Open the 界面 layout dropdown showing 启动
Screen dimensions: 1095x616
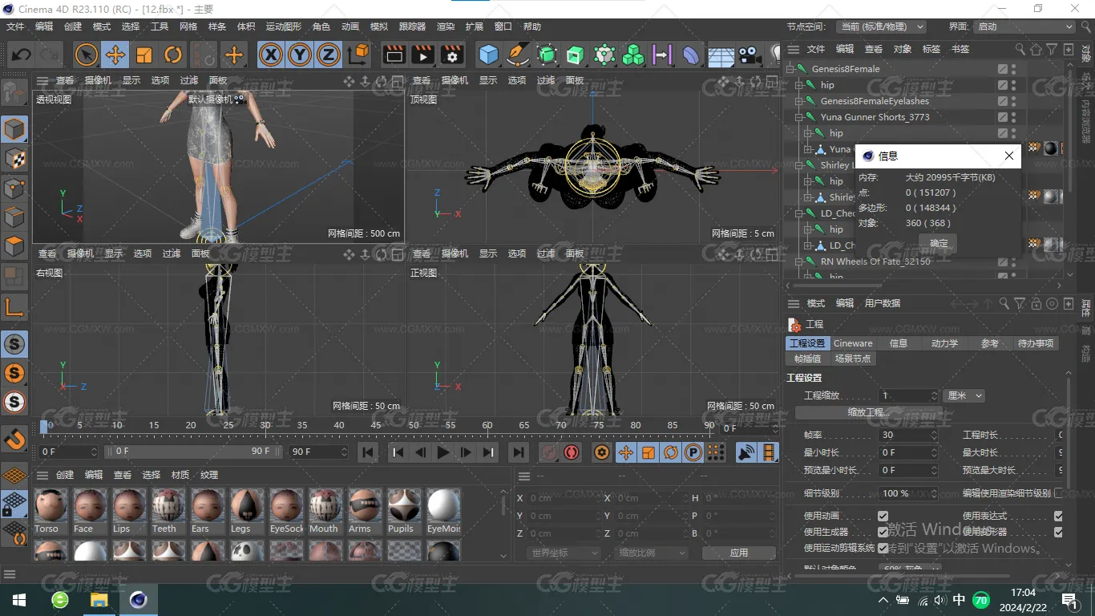click(x=1024, y=26)
